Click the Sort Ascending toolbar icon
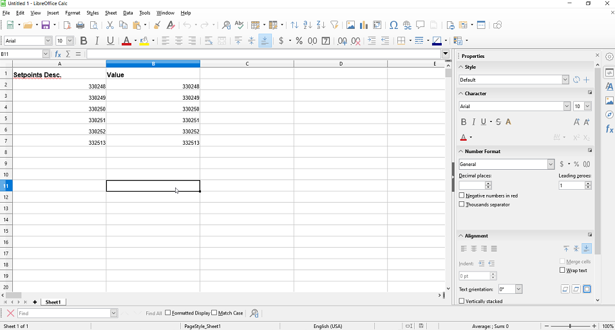This screenshot has width=615, height=330. pos(308,25)
